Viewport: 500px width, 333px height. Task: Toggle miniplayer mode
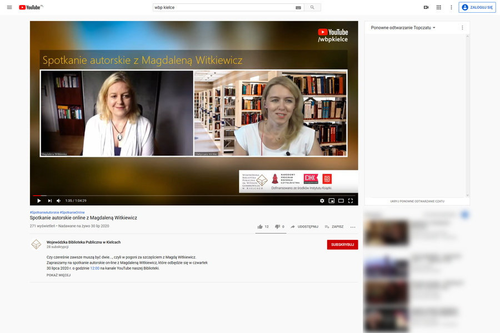pos(332,200)
